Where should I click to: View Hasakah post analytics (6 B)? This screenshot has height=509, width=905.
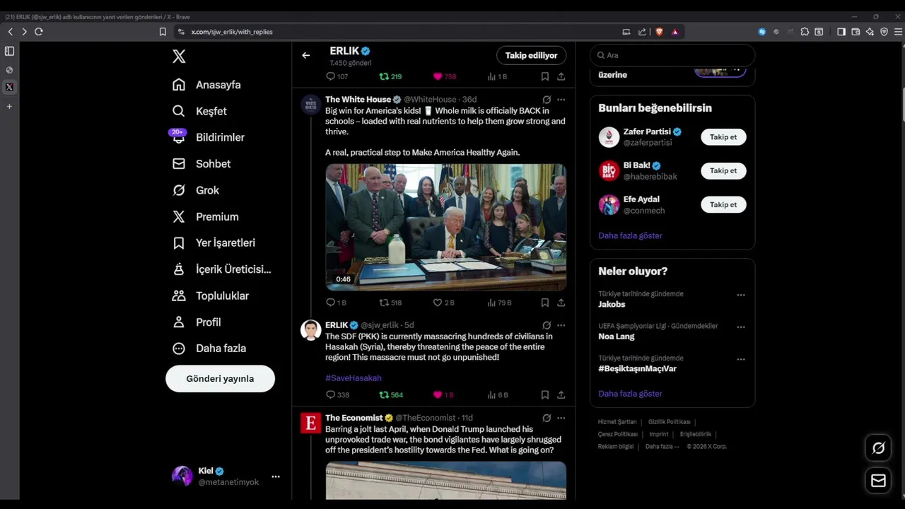click(498, 395)
